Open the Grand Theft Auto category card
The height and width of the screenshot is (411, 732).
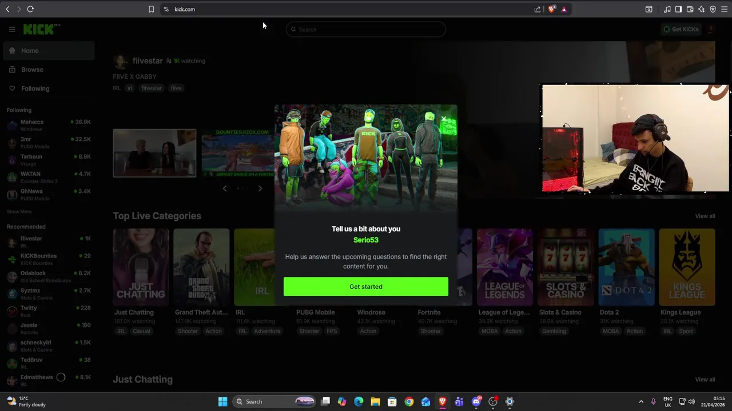201,267
